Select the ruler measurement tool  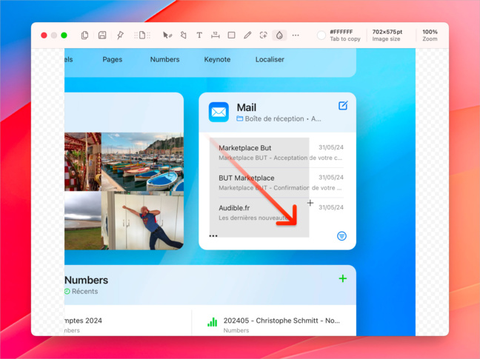click(216, 36)
